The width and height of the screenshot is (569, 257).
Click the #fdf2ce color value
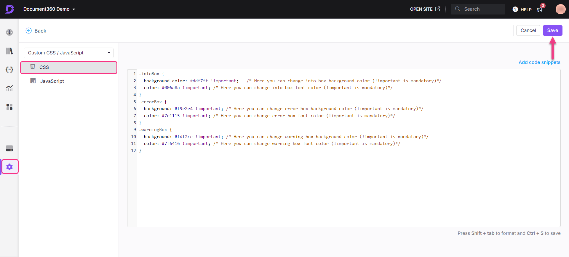(184, 137)
